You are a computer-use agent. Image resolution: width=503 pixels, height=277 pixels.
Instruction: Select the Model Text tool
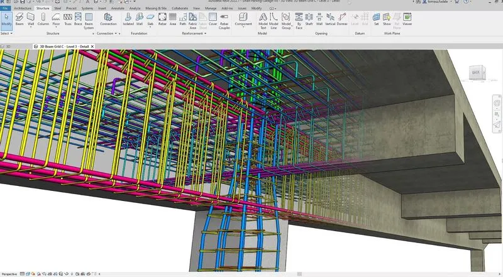pyautogui.click(x=263, y=21)
